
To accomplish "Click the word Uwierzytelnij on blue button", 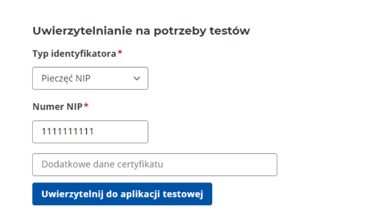I will pos(72,194).
